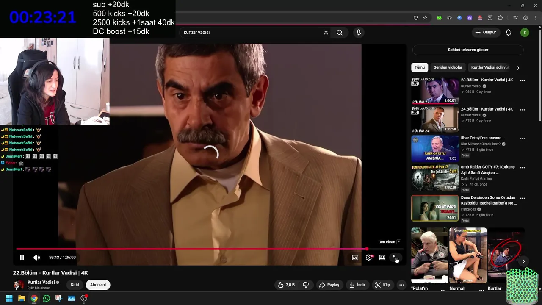Click the install app icon in the address bar
Image resolution: width=542 pixels, height=305 pixels.
(x=416, y=18)
